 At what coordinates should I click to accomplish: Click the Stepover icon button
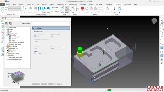coord(35,53)
